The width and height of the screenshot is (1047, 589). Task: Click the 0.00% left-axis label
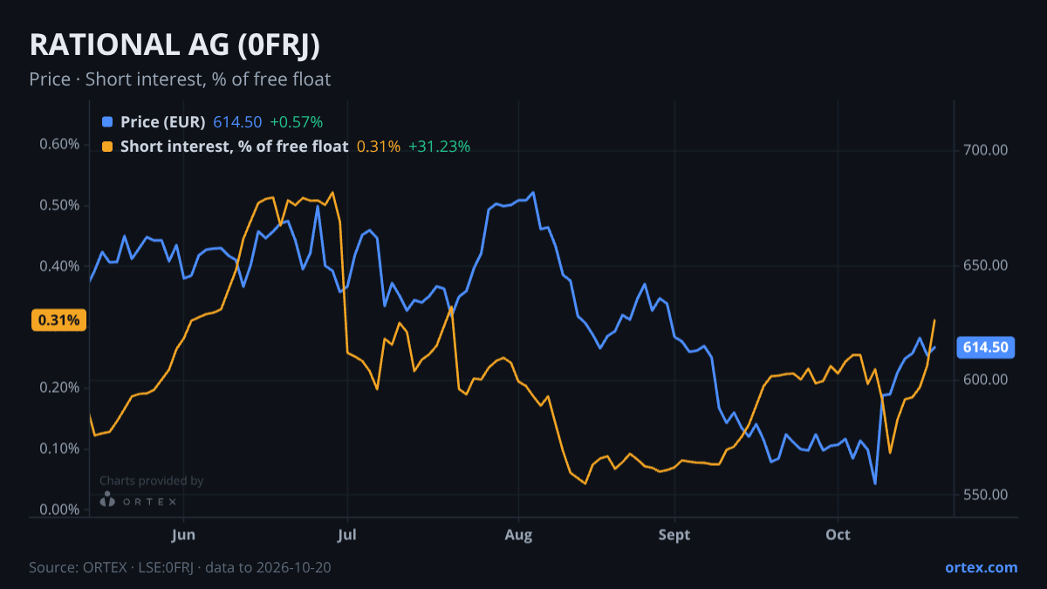pos(59,510)
